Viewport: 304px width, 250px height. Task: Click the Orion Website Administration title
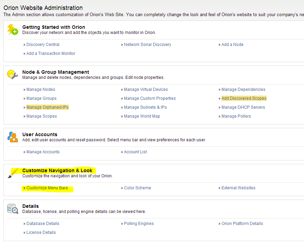pyautogui.click(x=43, y=8)
